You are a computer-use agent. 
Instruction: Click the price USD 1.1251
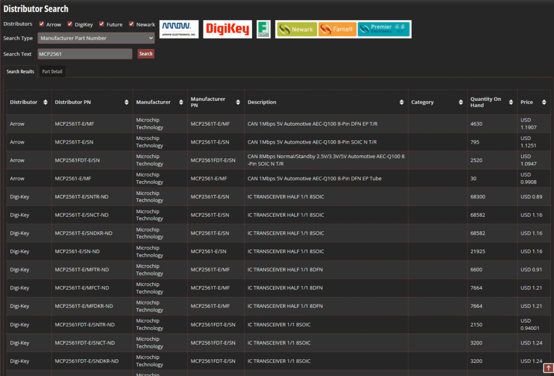click(528, 142)
